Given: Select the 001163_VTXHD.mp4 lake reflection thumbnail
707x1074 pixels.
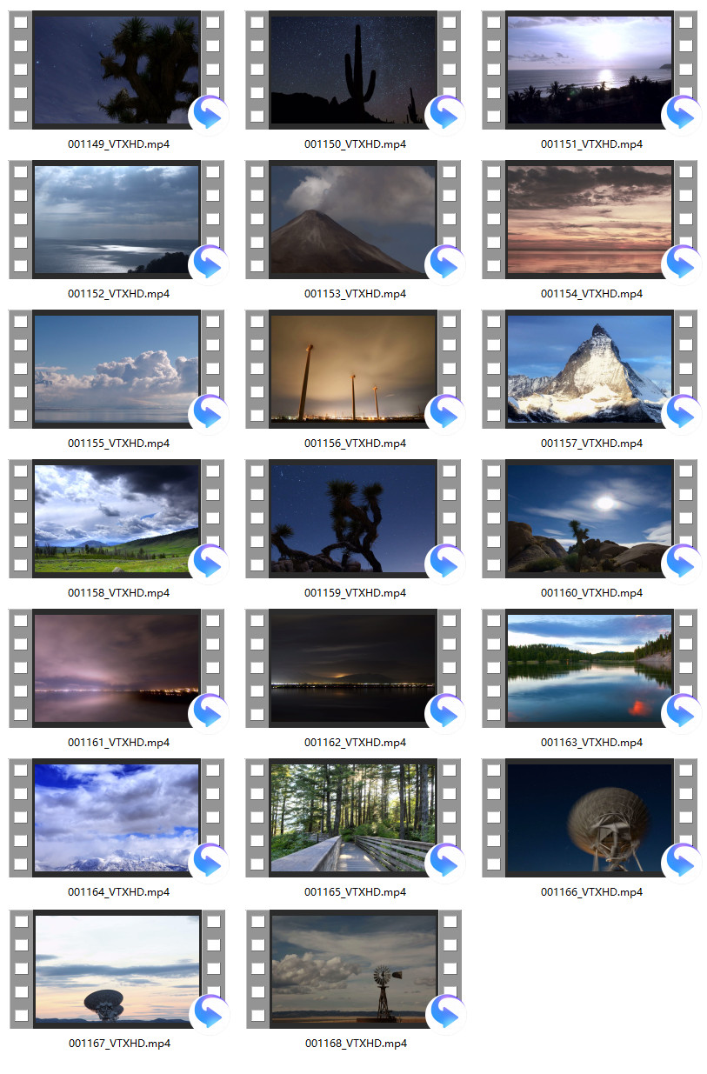Looking at the screenshot, I should pyautogui.click(x=590, y=668).
